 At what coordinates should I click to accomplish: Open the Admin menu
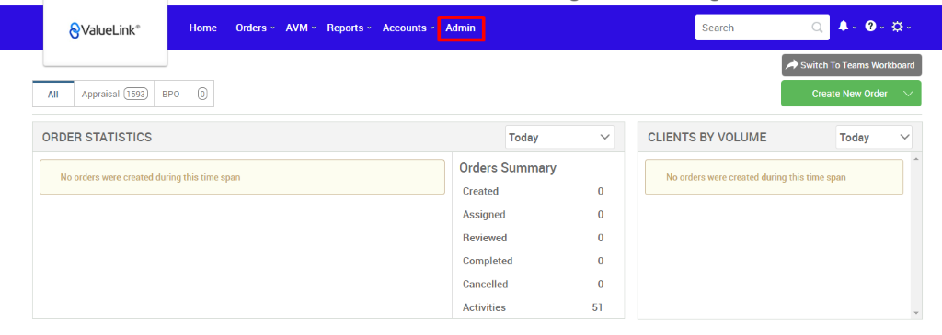point(460,28)
